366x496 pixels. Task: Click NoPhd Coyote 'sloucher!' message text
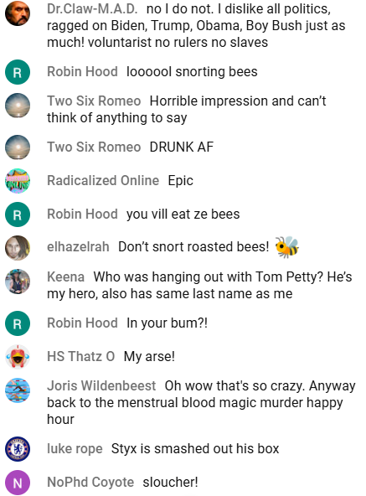pos(170,483)
